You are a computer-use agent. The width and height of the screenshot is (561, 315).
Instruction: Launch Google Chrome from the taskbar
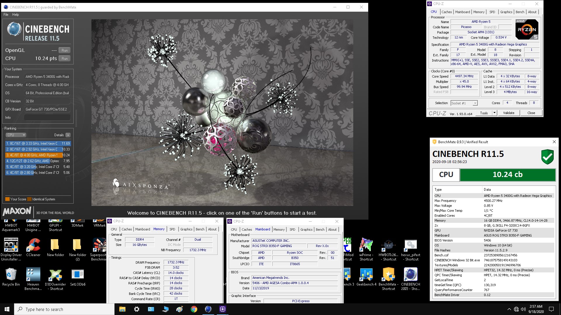[x=194, y=309]
